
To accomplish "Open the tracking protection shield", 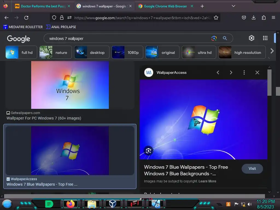I will 54,17.
